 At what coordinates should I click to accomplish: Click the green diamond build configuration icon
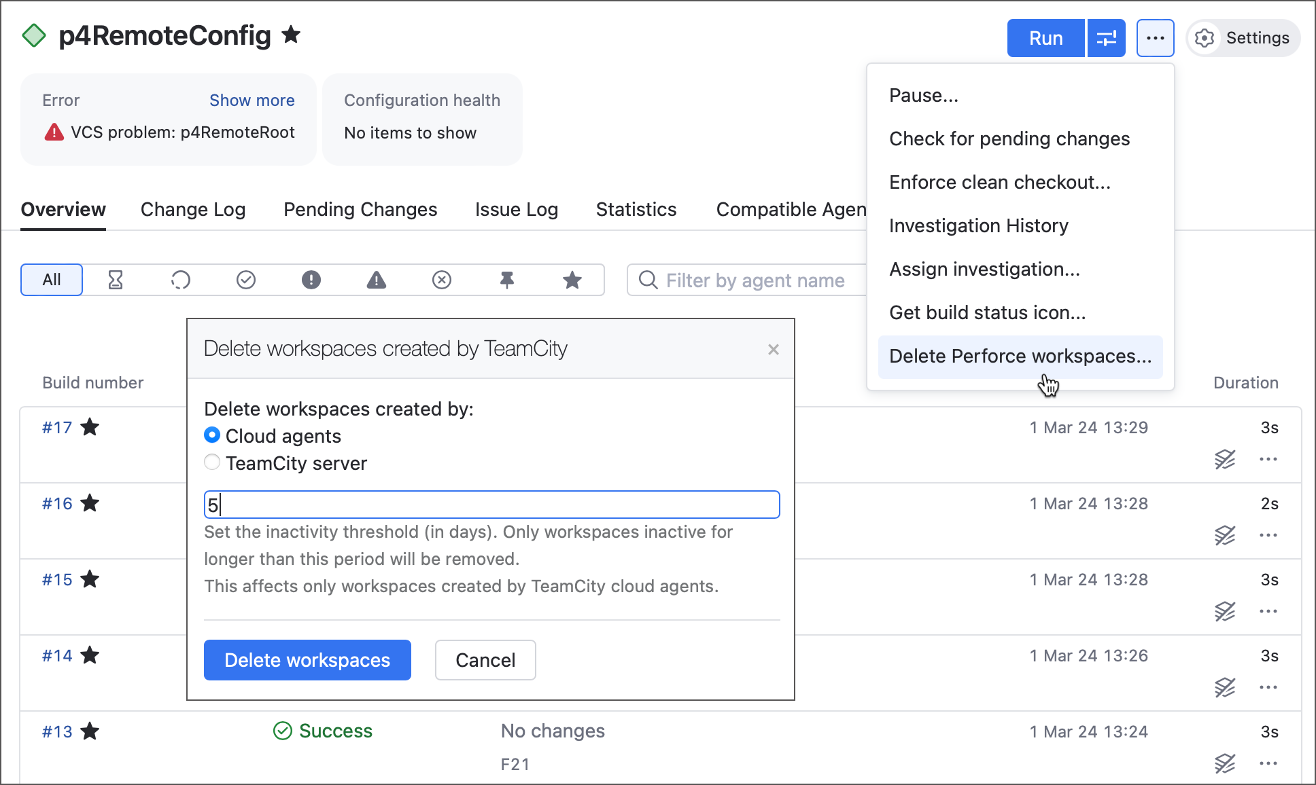[34, 35]
